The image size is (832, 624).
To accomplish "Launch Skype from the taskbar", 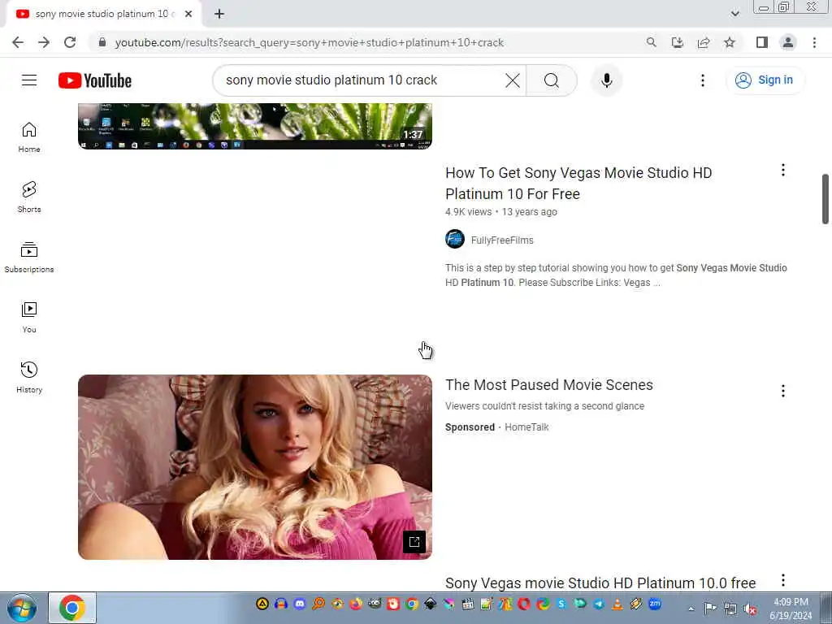I will [x=561, y=604].
